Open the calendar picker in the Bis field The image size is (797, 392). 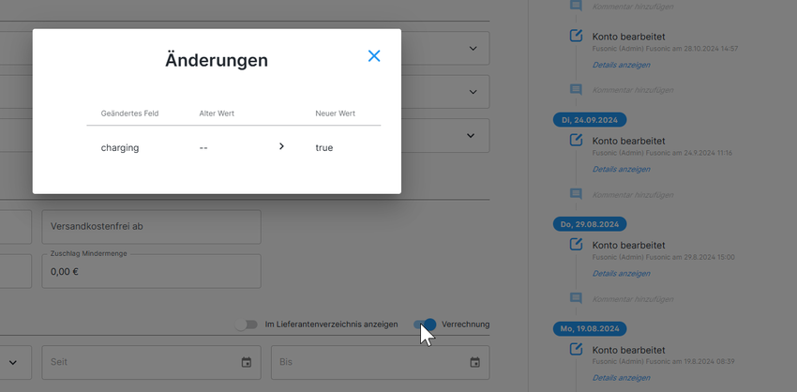(474, 362)
